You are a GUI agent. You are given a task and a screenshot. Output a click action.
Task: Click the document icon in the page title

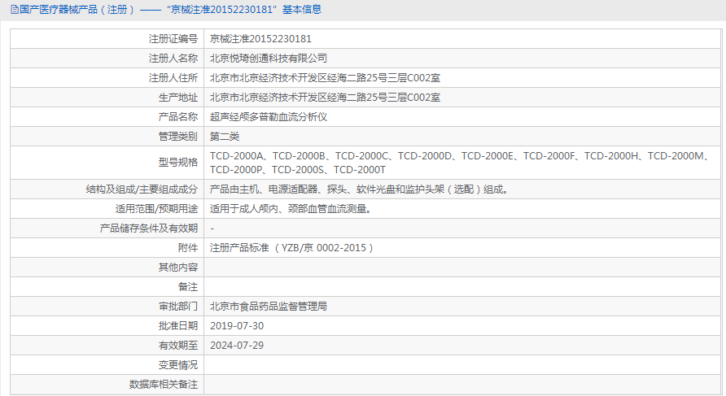(15, 10)
